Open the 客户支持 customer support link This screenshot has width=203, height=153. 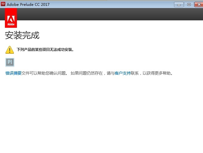[123, 73]
